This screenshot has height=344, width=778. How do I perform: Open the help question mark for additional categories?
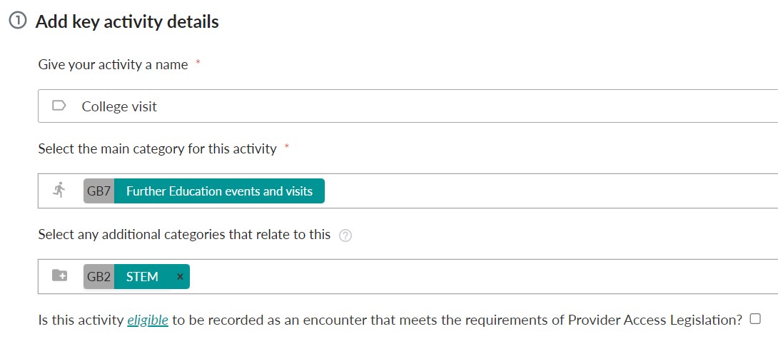pos(345,236)
